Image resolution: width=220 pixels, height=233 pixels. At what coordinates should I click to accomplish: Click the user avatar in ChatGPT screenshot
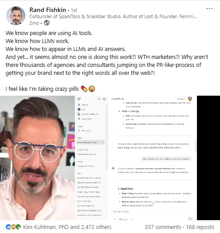click(190, 99)
